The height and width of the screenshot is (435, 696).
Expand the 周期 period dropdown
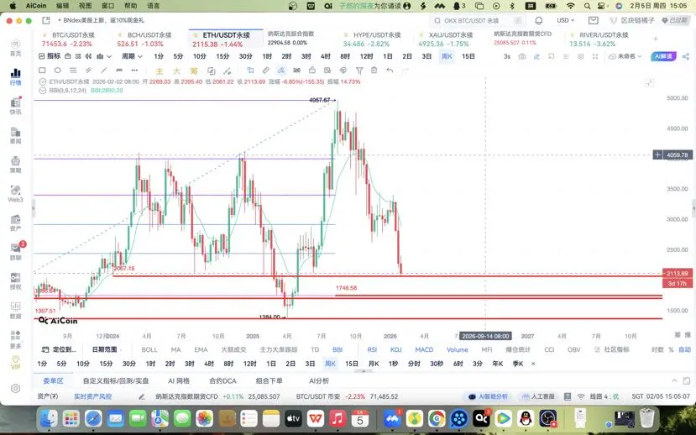click(x=133, y=56)
